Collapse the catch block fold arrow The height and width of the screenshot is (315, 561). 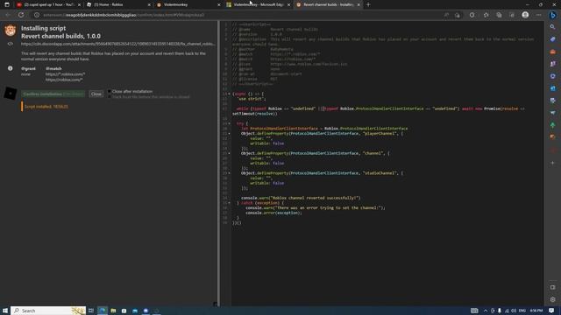(x=230, y=203)
